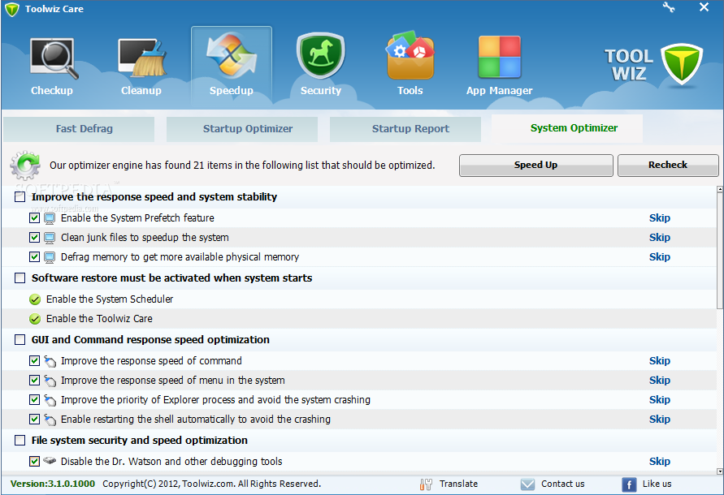Viewport: 724px width, 495px height.
Task: Click the monitor icon beside System Prefetch
Action: point(50,218)
